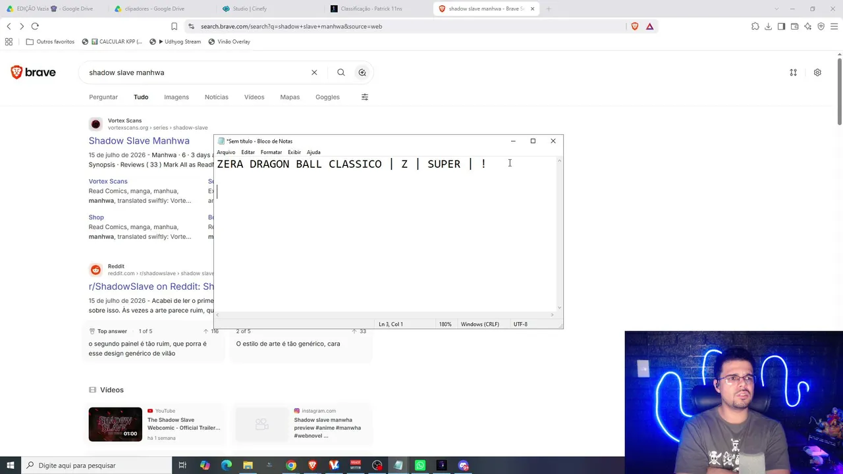The width and height of the screenshot is (843, 474).
Task: Open the Exibir menu in Notepad
Action: point(294,152)
